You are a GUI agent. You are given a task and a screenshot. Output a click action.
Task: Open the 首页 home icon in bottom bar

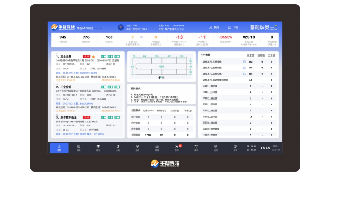(x=59, y=147)
